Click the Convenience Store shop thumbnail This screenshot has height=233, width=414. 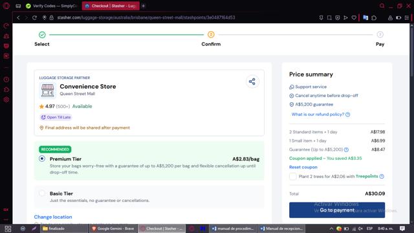[x=47, y=91]
